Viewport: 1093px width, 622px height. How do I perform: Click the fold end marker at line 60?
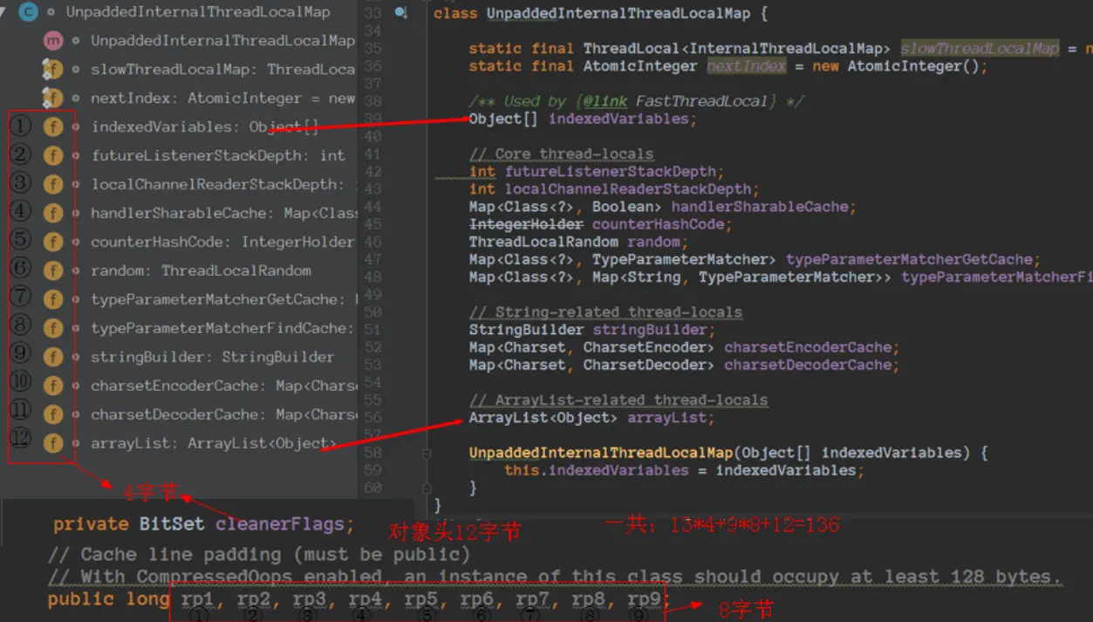[x=427, y=488]
